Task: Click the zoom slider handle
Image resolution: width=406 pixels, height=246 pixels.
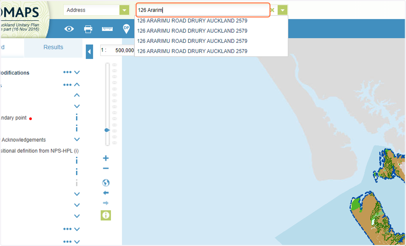Action: [107, 130]
